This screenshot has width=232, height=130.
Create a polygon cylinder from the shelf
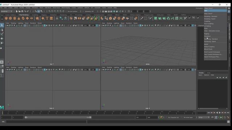14,18
